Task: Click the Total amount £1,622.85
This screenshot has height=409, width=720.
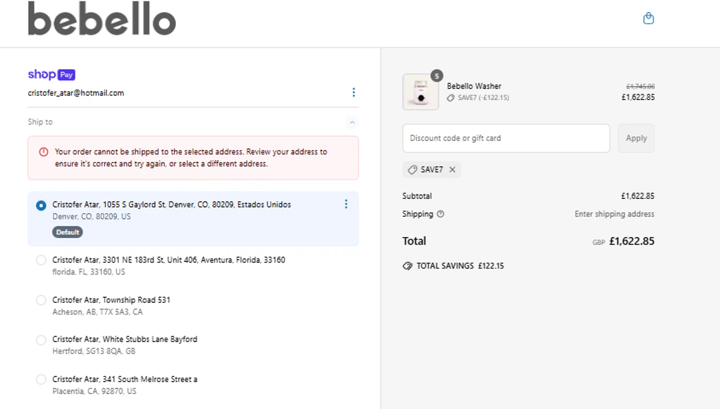Action: (632, 241)
